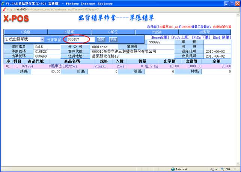Click the zoom magnifier 100% icon
This screenshot has height=172, width=241.
tap(222, 169)
